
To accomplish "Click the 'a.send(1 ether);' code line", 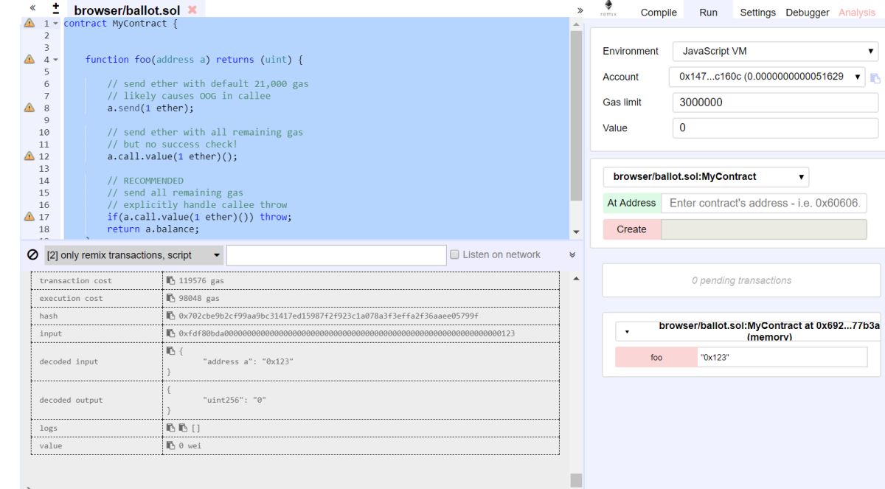I will point(150,108).
